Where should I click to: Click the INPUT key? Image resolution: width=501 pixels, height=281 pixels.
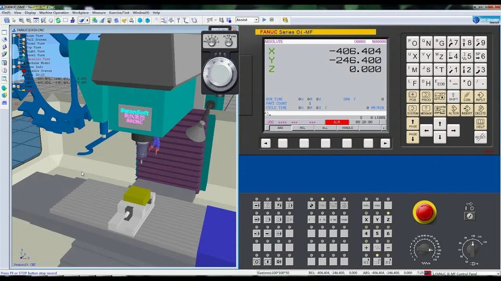(480, 97)
